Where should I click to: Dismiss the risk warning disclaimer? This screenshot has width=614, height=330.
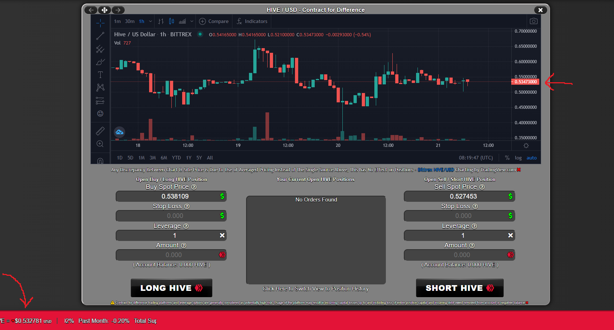pos(527,303)
